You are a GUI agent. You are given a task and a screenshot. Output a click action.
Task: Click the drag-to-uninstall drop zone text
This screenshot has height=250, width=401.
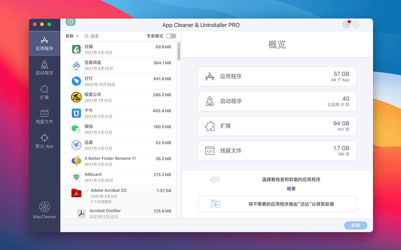291,204
